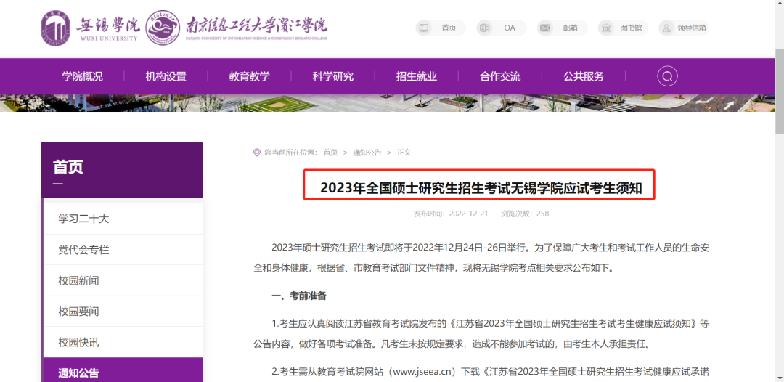Image resolution: width=784 pixels, height=382 pixels.
Task: Select 教育教学 in the navigation bar
Action: (x=249, y=76)
